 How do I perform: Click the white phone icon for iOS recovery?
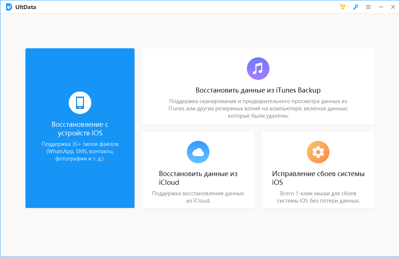pos(80,103)
